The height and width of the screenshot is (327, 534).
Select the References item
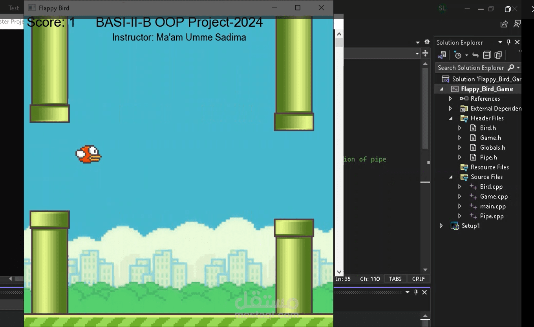(x=485, y=99)
